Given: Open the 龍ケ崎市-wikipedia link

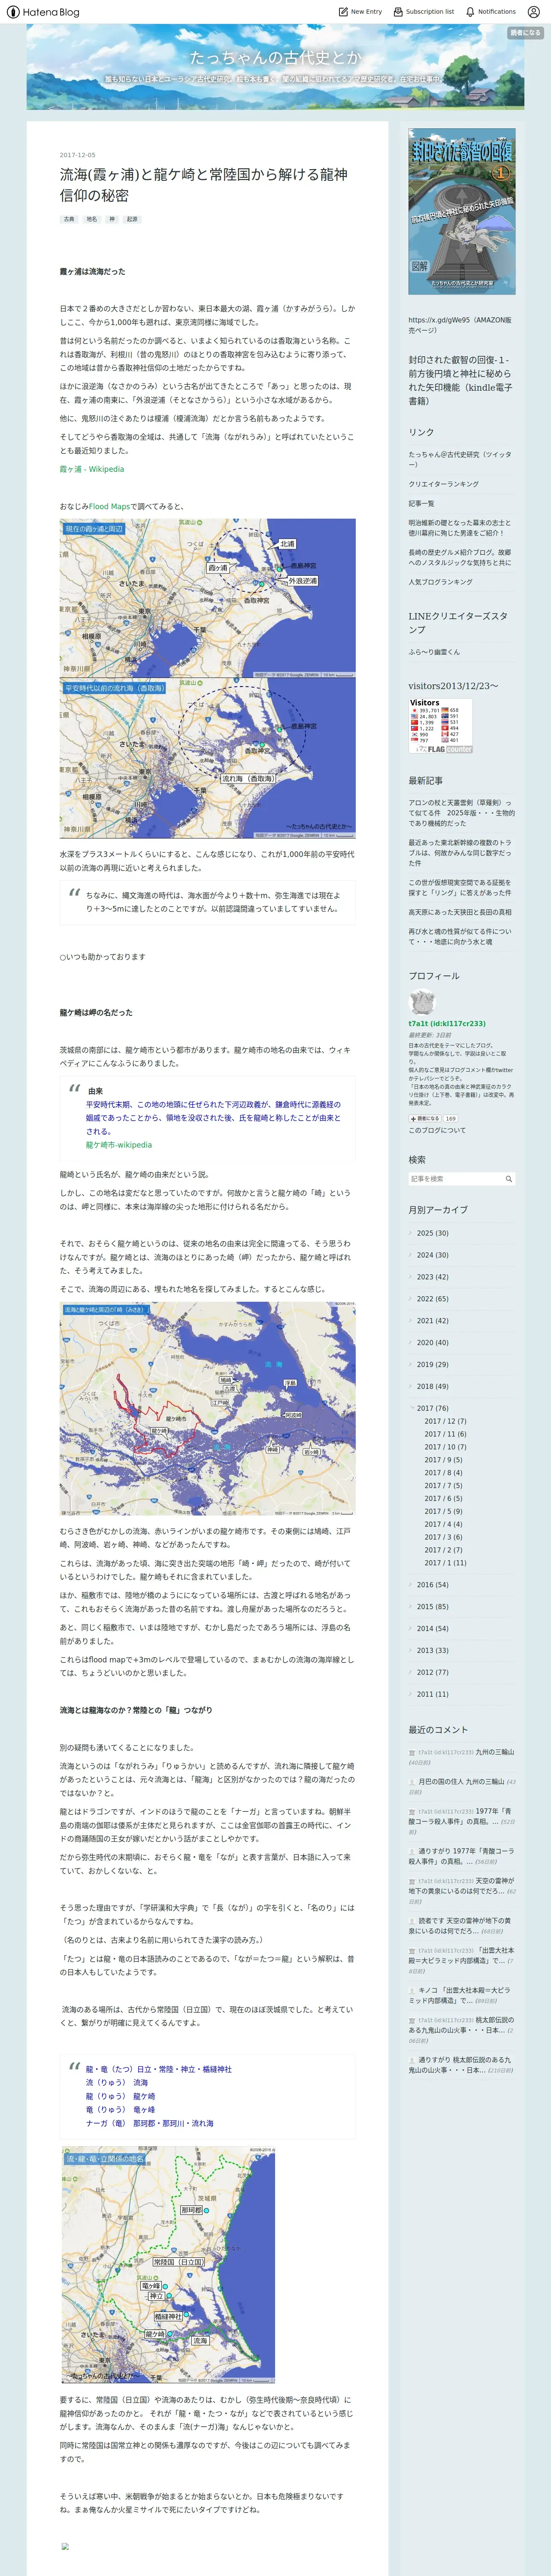Looking at the screenshot, I should [119, 1145].
